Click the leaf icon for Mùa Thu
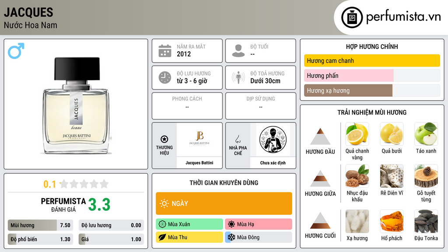The height and width of the screenshot is (252, 448). [162, 237]
